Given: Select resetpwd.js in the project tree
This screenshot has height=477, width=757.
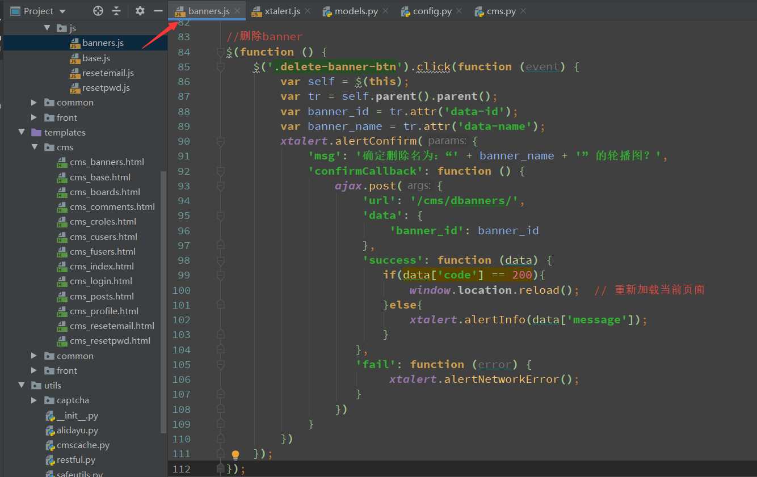Looking at the screenshot, I should coord(106,87).
